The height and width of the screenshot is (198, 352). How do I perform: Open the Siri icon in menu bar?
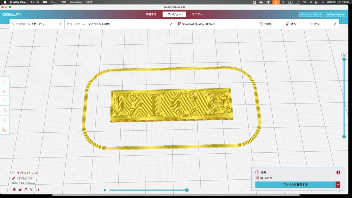pos(323,2)
